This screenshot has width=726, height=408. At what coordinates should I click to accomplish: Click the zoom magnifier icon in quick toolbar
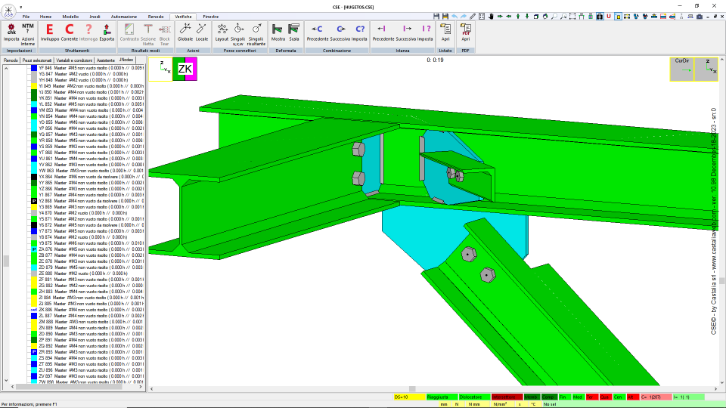[554, 16]
